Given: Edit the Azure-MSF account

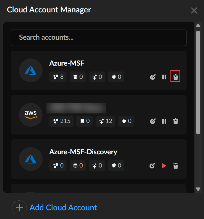Looking at the screenshot, I should tap(153, 77).
